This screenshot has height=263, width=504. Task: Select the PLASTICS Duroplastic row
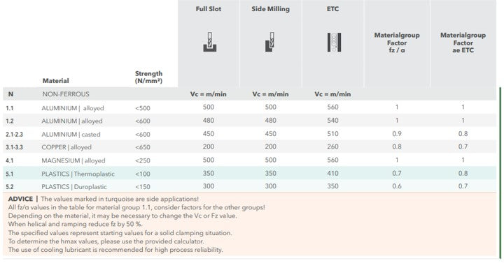[x=249, y=186]
